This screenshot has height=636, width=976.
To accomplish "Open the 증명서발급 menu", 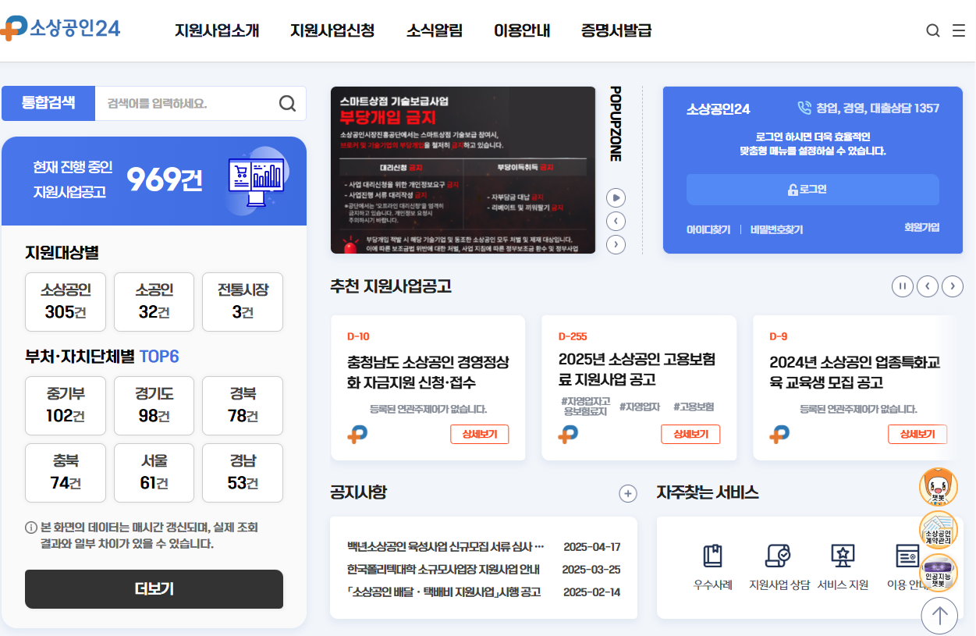I will coord(616,30).
